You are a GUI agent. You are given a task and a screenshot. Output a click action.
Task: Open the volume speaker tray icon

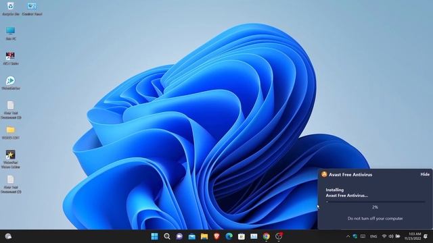coord(391,236)
